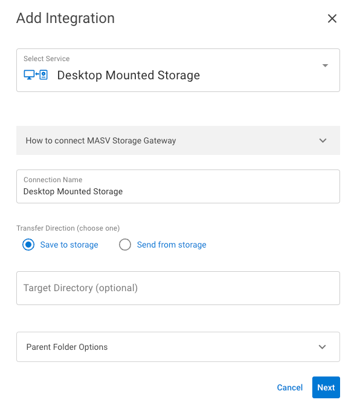Select the Save to storage radio button
357x411 pixels.
coord(28,245)
